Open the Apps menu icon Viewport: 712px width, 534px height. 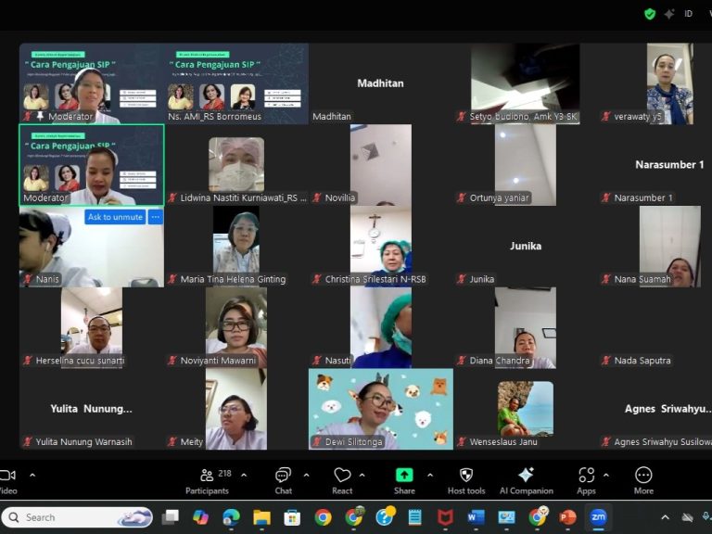tap(586, 477)
